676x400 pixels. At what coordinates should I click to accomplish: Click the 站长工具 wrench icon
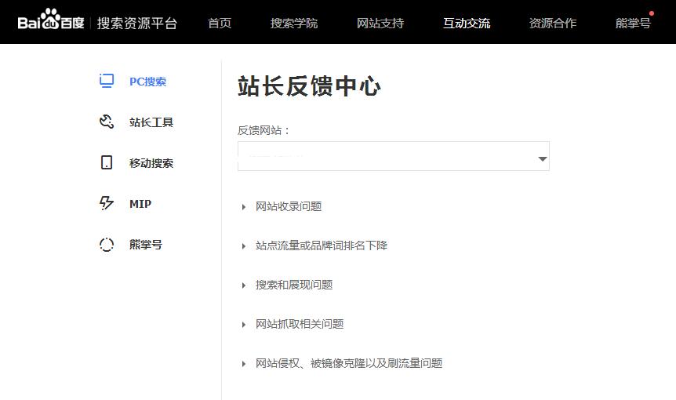click(107, 122)
